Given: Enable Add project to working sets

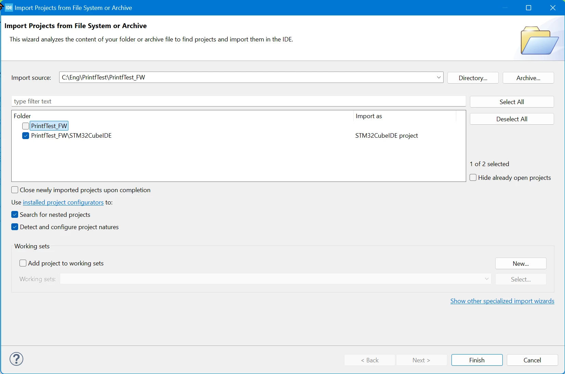Looking at the screenshot, I should click(x=23, y=263).
